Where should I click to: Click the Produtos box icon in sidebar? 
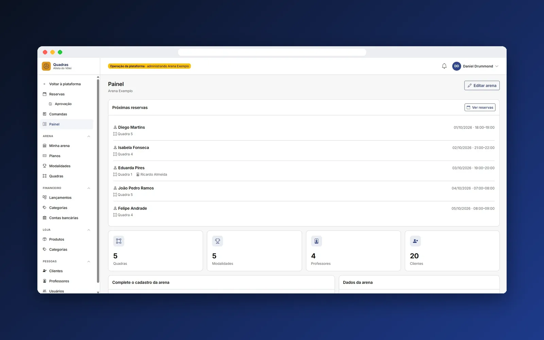(x=45, y=239)
